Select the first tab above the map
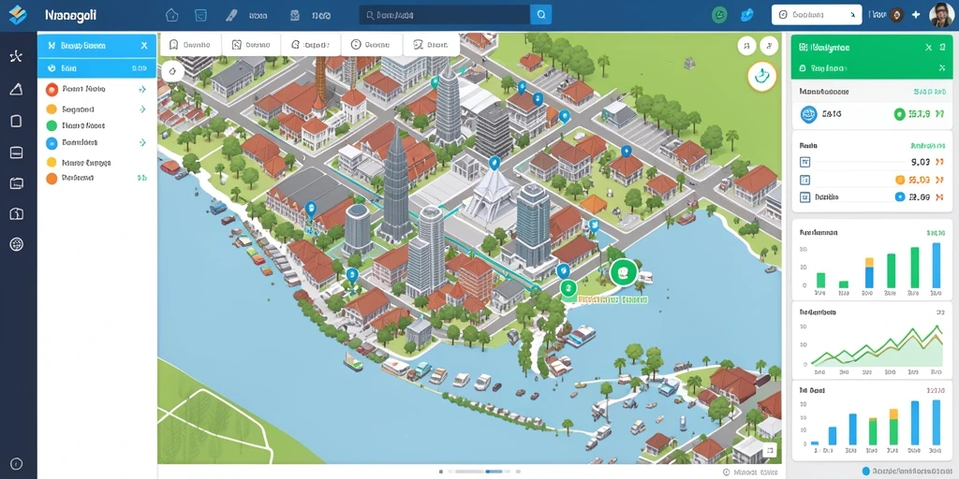Image resolution: width=959 pixels, height=479 pixels. pos(189,45)
